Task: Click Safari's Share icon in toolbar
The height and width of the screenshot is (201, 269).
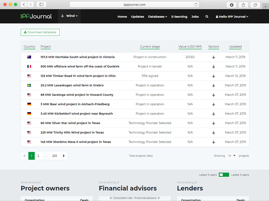Action: coord(243,5)
